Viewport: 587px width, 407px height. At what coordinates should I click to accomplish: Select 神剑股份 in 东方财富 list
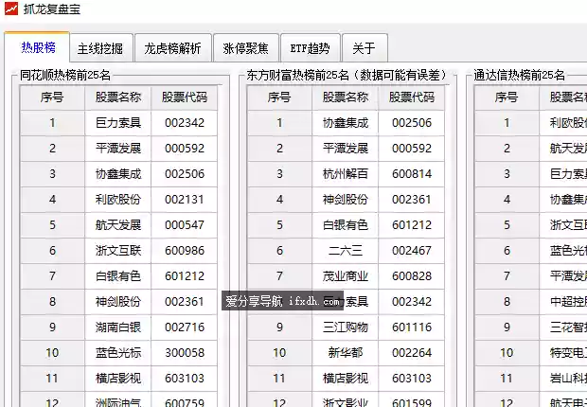tap(346, 199)
